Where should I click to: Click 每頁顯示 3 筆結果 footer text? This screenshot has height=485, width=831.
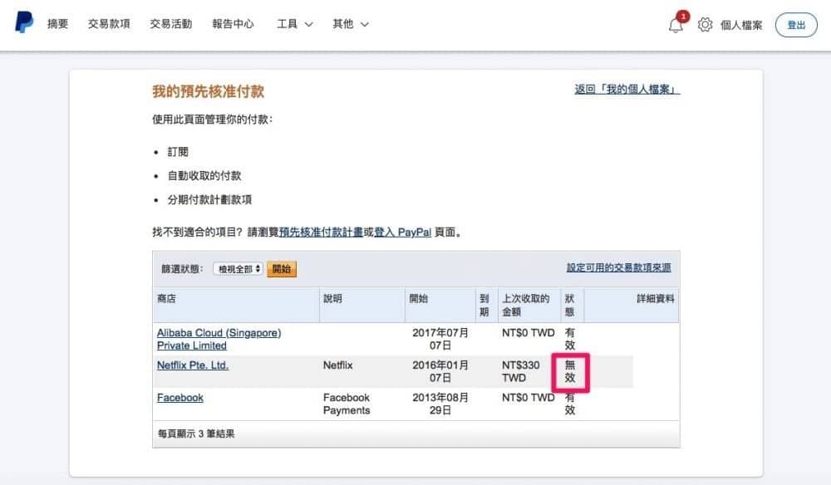click(196, 434)
